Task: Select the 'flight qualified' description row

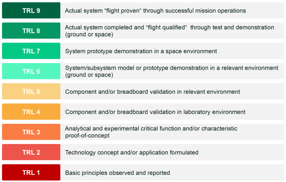Action: click(x=172, y=31)
